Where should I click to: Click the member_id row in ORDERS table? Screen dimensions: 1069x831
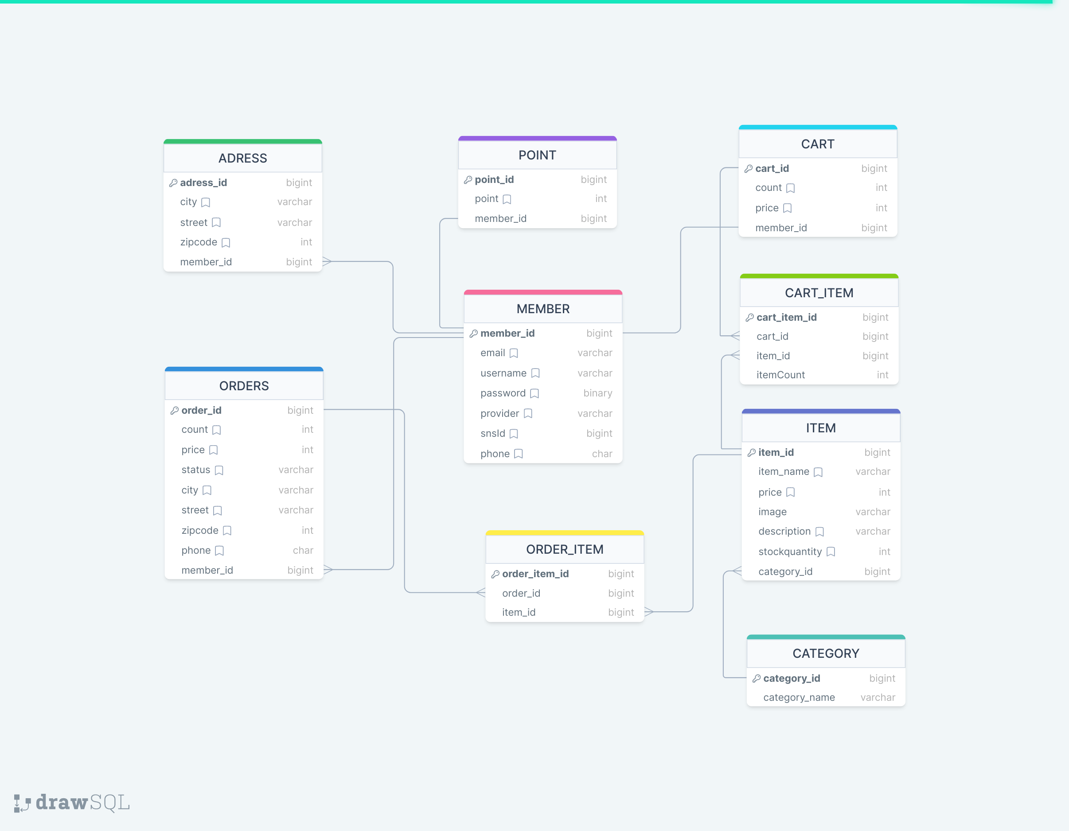coord(244,570)
